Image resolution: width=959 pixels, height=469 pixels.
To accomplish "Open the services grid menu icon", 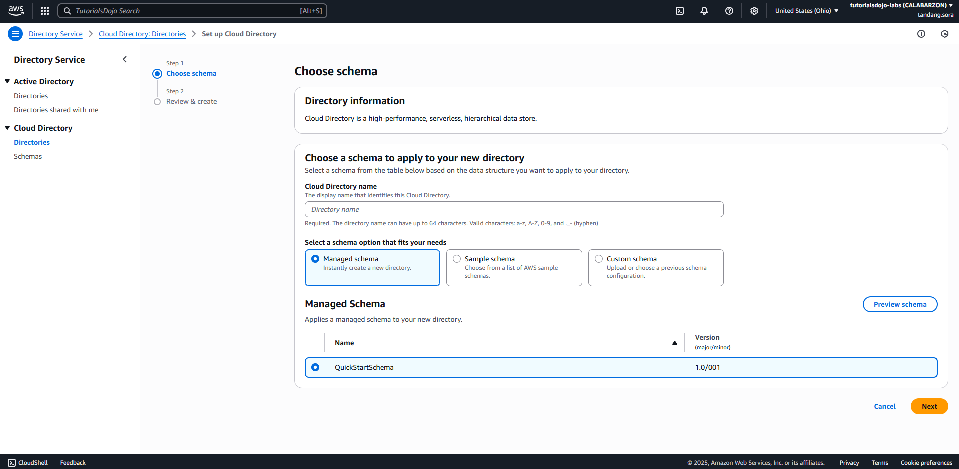I will point(45,11).
